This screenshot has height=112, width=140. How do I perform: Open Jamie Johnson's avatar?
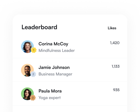[x=27, y=70]
